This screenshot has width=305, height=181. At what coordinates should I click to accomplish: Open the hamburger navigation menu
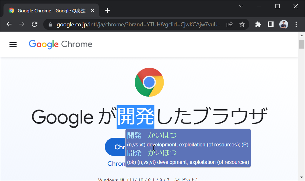(x=13, y=44)
